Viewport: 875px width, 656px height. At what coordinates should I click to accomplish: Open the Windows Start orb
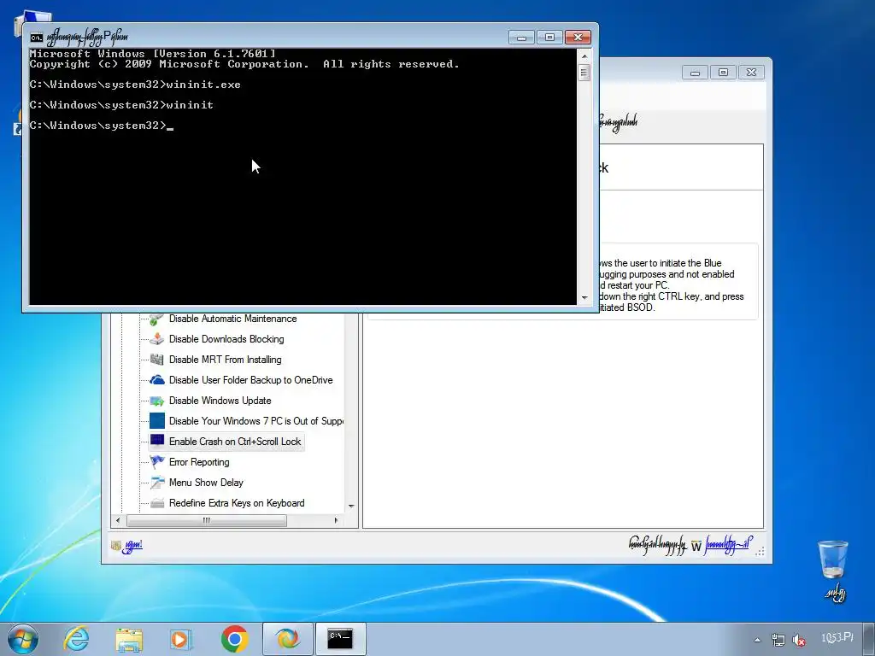point(23,639)
